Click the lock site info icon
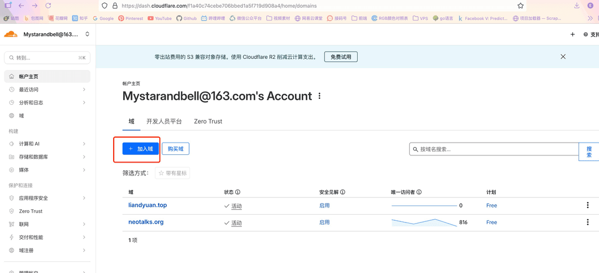 pyautogui.click(x=114, y=6)
